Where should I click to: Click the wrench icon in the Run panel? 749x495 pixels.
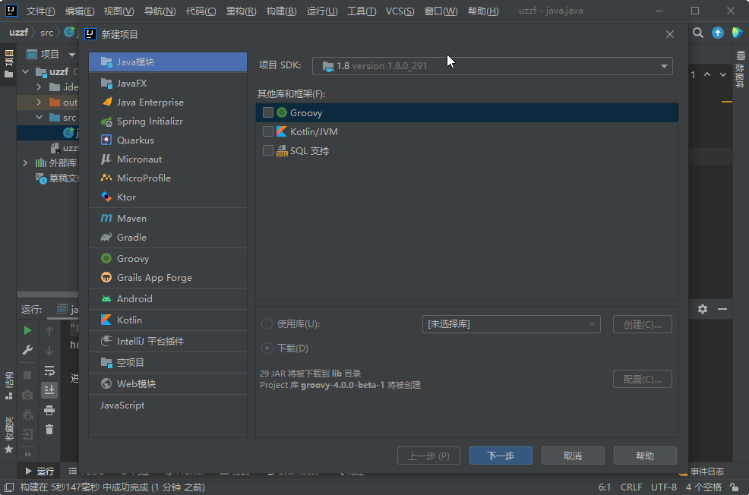[x=27, y=350]
